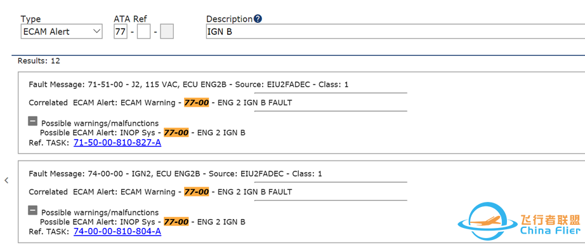Click the Possible warnings/malfunctions label in second result
Screen dimensions: 585x247
[100, 213]
